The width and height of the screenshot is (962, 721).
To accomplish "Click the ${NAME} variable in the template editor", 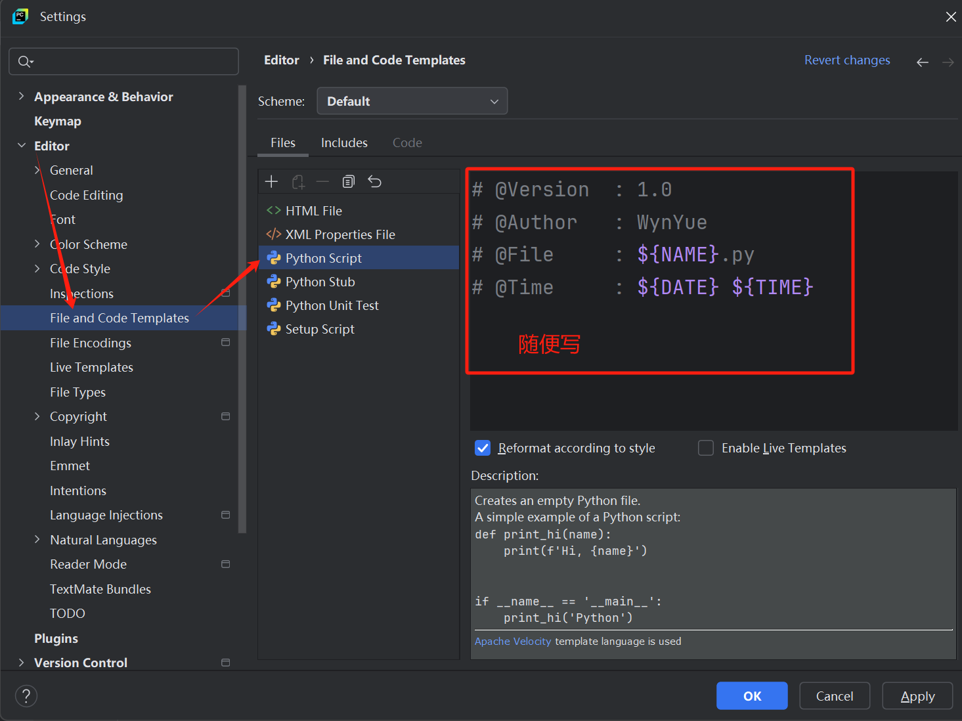I will [678, 254].
